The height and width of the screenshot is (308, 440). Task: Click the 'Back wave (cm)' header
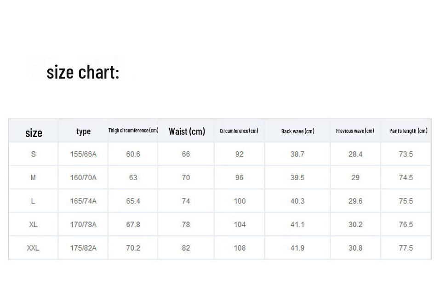tap(298, 131)
